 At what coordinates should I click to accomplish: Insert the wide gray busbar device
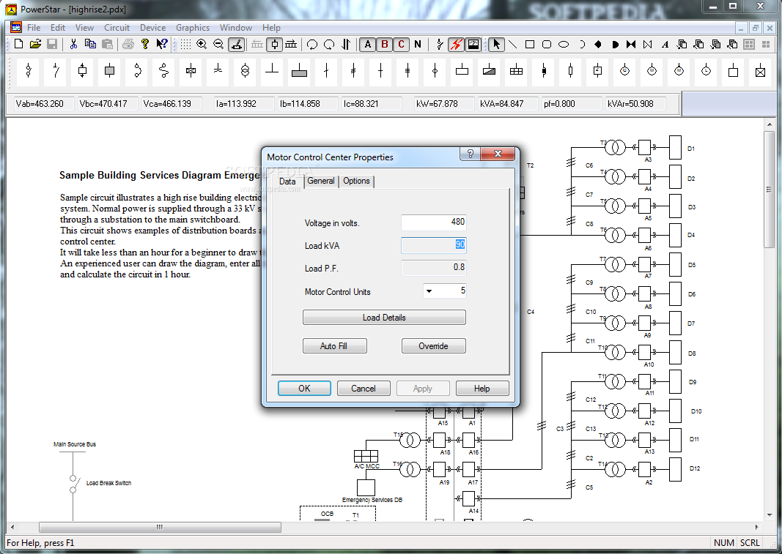pos(299,71)
